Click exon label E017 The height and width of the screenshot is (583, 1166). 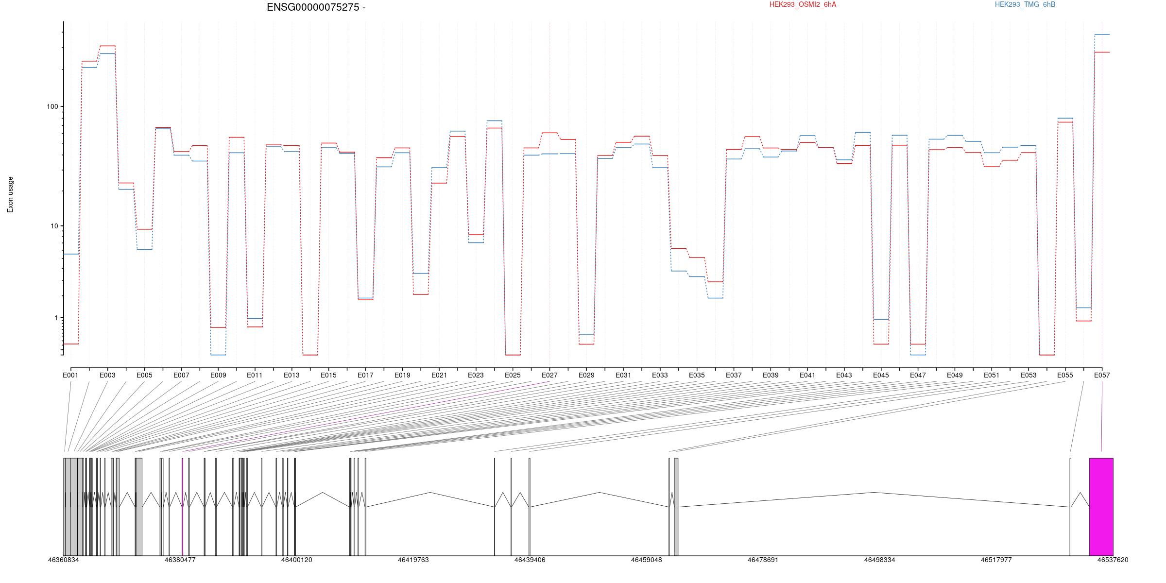pyautogui.click(x=365, y=375)
